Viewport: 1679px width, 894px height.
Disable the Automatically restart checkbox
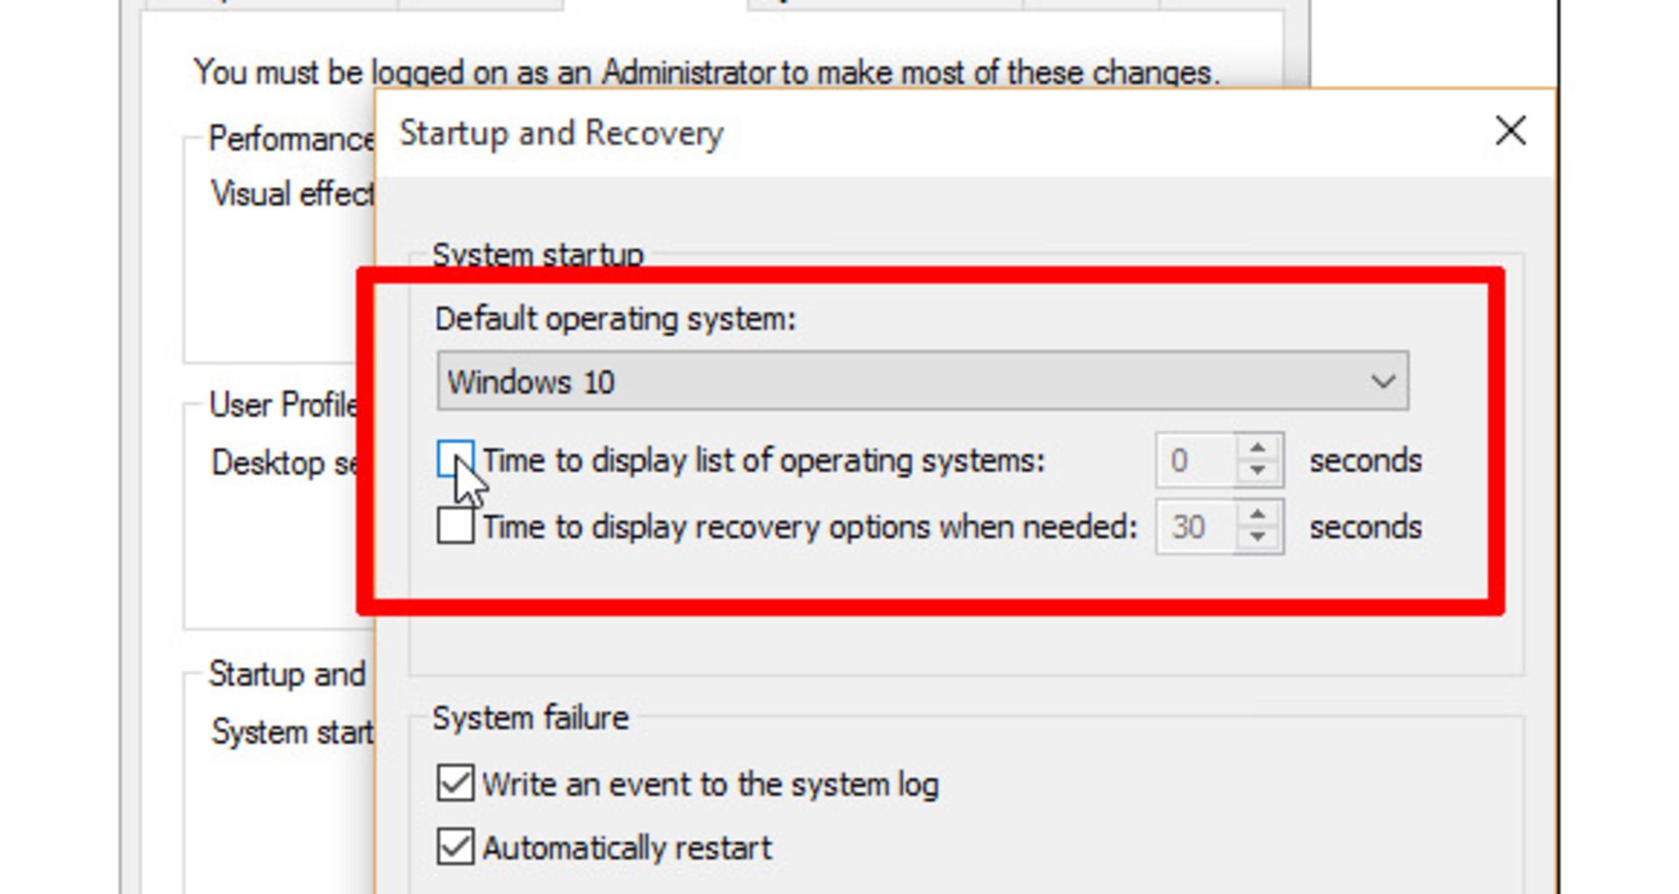click(x=455, y=847)
